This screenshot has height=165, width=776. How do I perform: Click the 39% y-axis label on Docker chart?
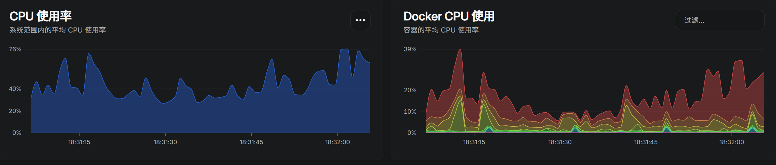(x=410, y=49)
